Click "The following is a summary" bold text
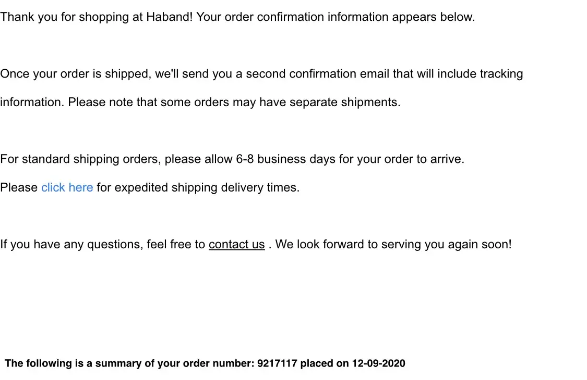Viewport: 587px width, 380px height. pyautogui.click(x=73, y=363)
